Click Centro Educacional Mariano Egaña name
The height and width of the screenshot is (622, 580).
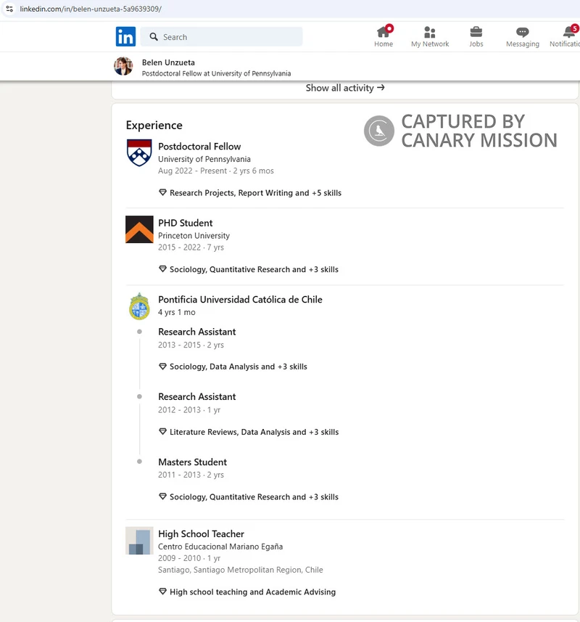(220, 547)
